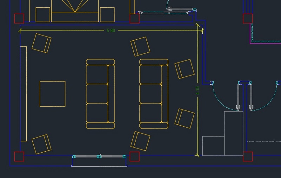
Task: Select the armchair in the room's bottom-left corner
Action: (41, 144)
